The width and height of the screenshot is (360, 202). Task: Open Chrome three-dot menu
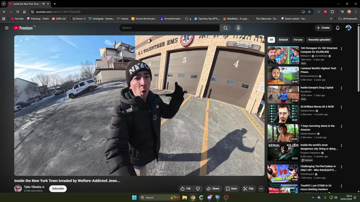coord(356,12)
